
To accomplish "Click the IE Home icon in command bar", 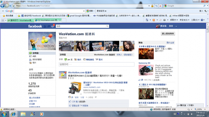I will 147,20.
